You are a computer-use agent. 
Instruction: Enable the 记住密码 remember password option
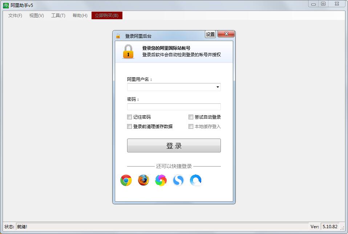point(129,117)
